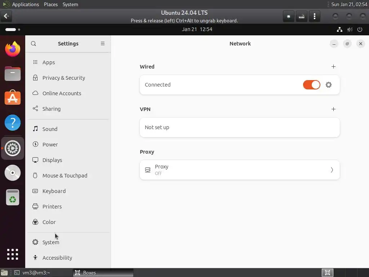Click the Boxes fullscreen toolbar button
Viewport: 369px width, 277px height.
click(289, 16)
